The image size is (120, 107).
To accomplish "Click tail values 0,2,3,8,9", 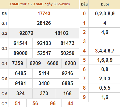I will click(105, 14).
